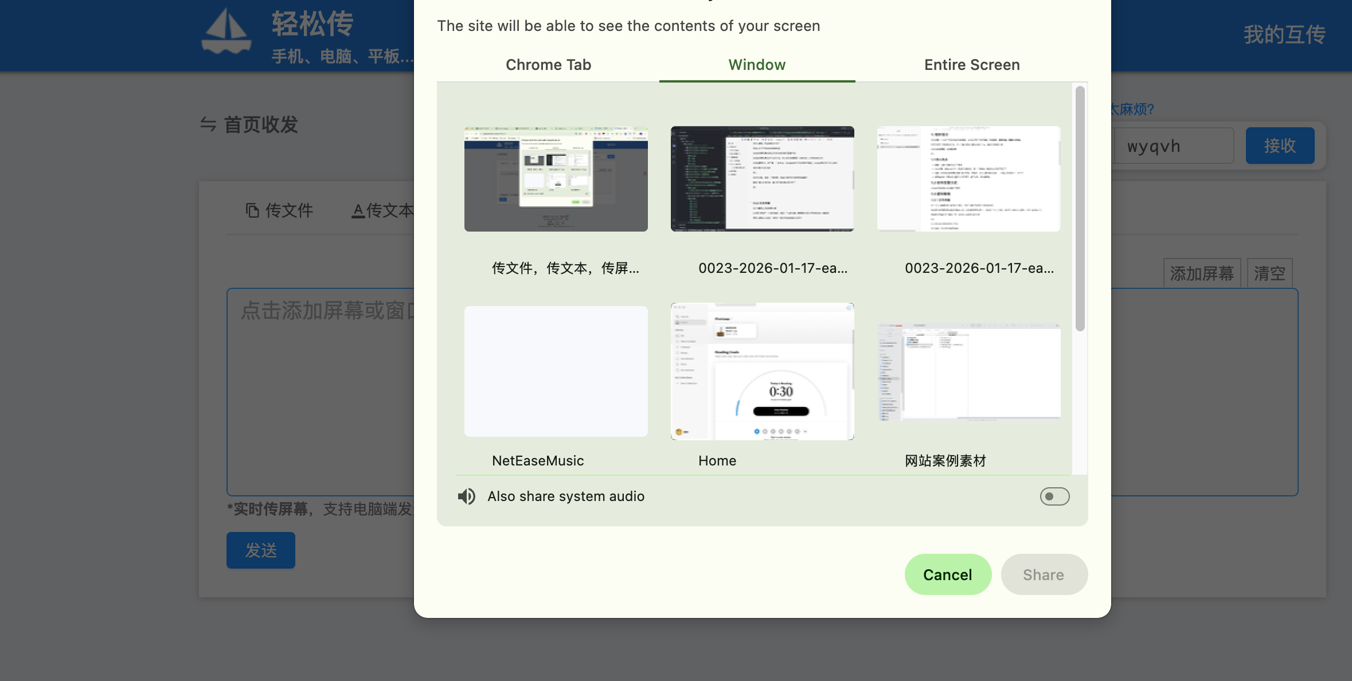Toggle Also share system audio switch
Image resolution: width=1352 pixels, height=681 pixels.
click(x=1054, y=496)
